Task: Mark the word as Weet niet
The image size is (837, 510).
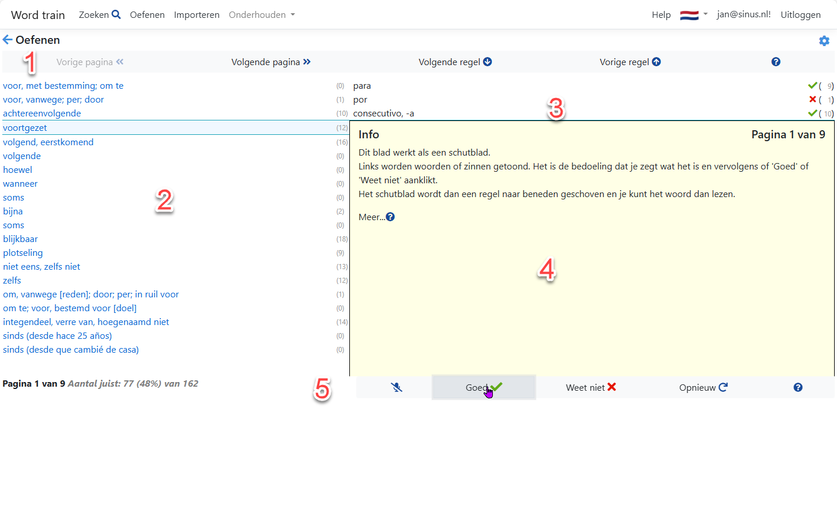Action: point(590,387)
